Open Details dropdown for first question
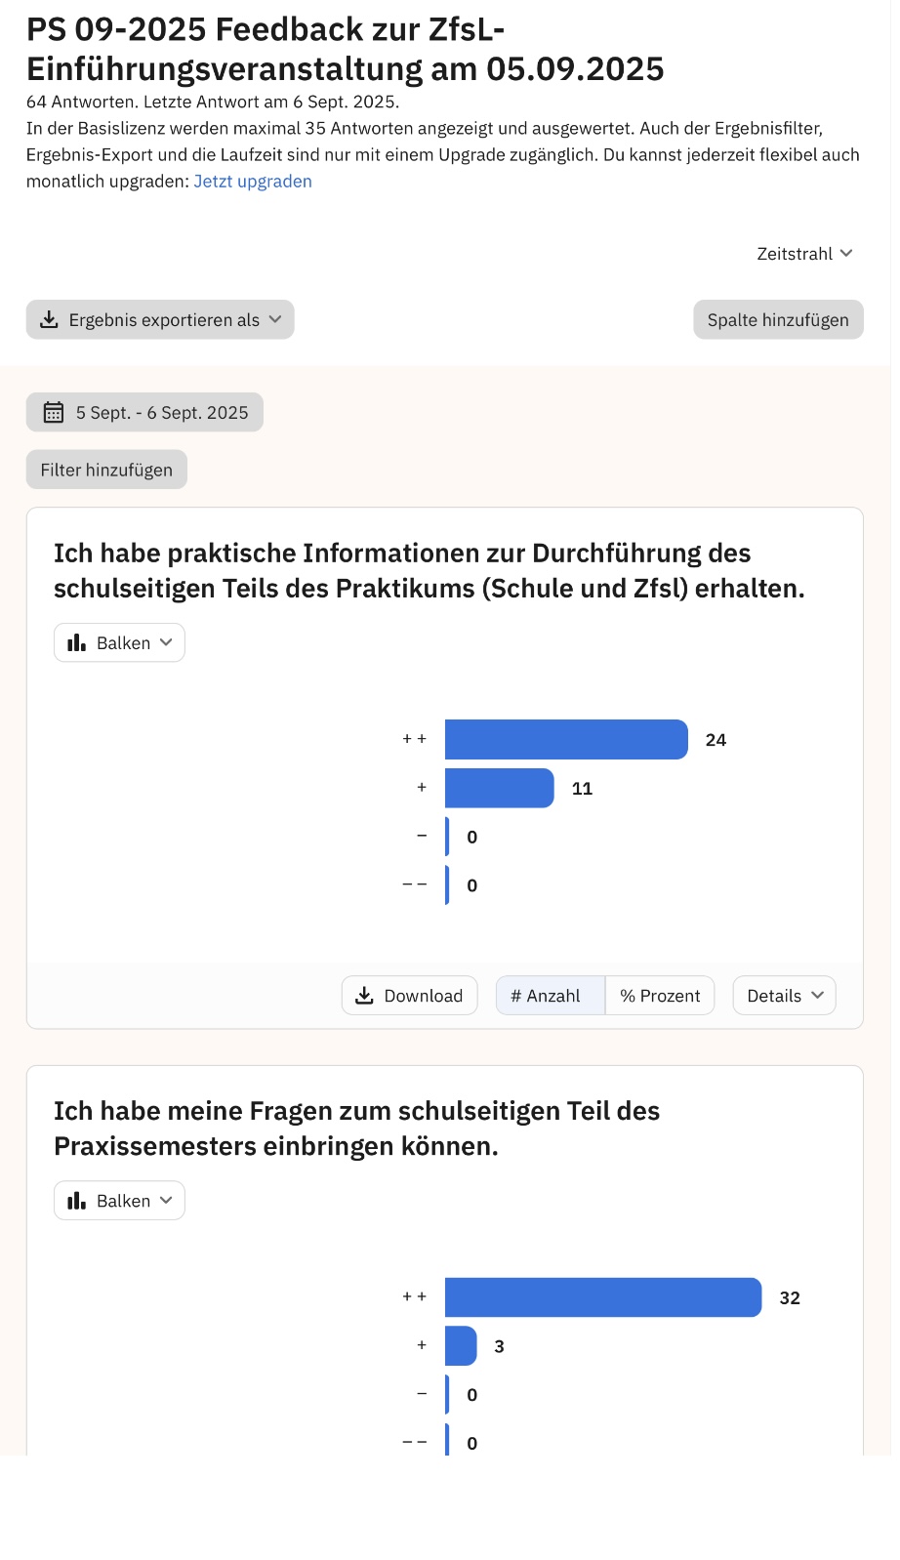 (784, 996)
